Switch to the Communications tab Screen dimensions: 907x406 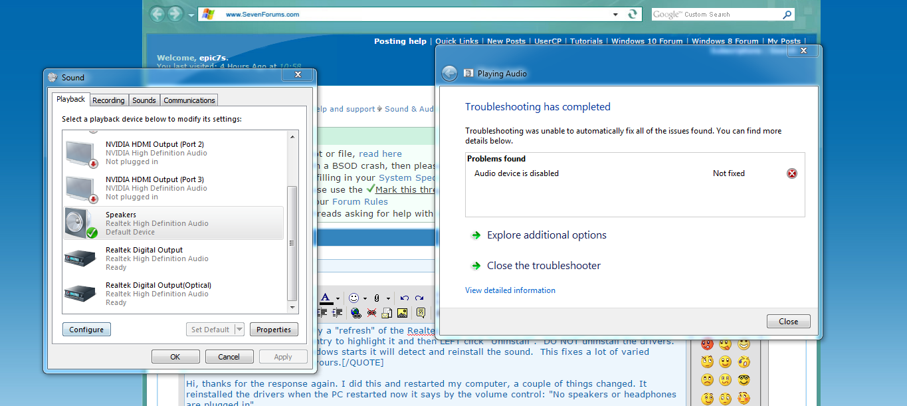point(189,100)
